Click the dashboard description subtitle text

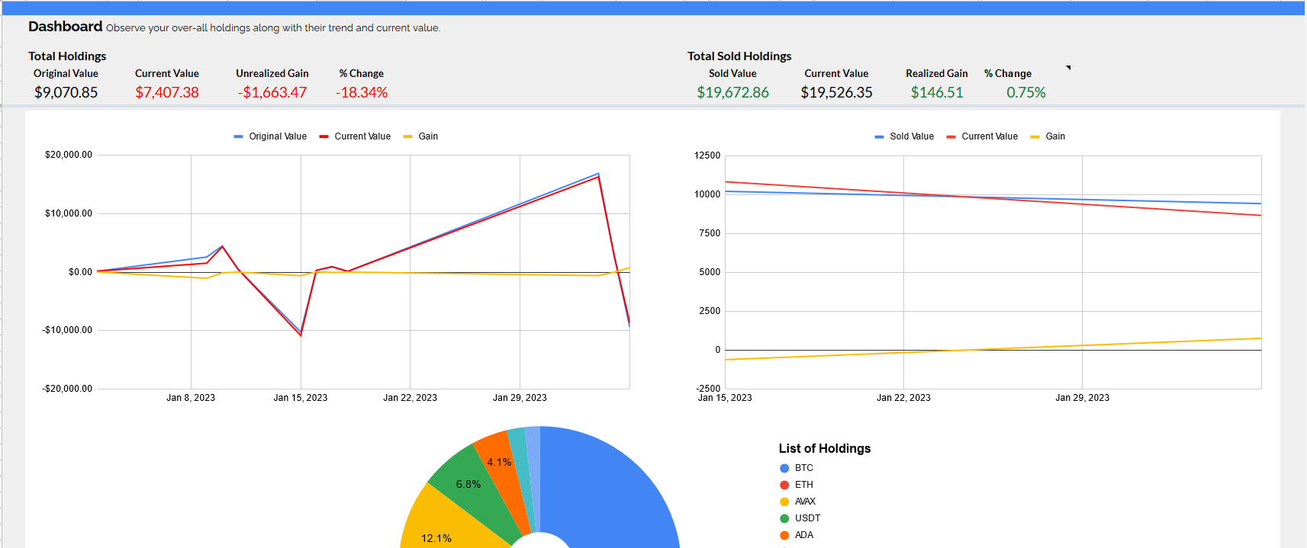273,28
